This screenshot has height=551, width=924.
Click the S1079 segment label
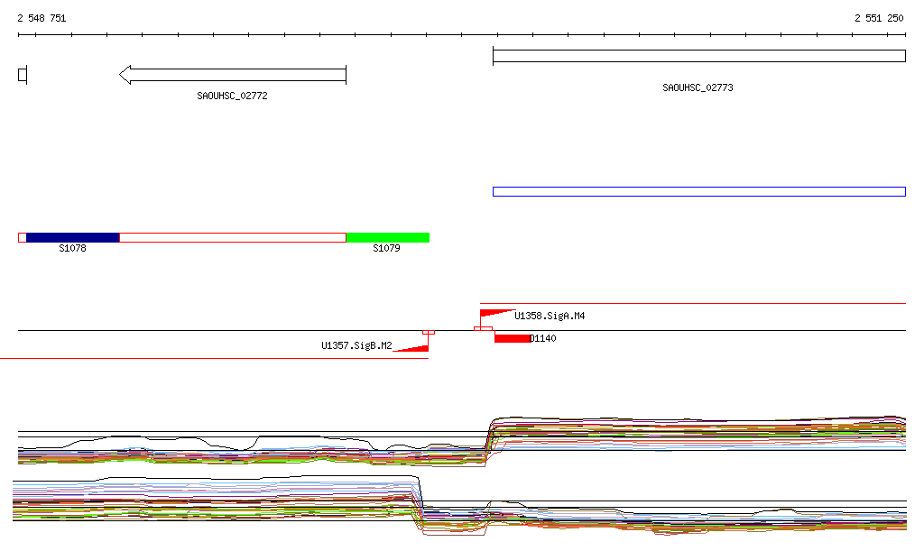(x=386, y=248)
